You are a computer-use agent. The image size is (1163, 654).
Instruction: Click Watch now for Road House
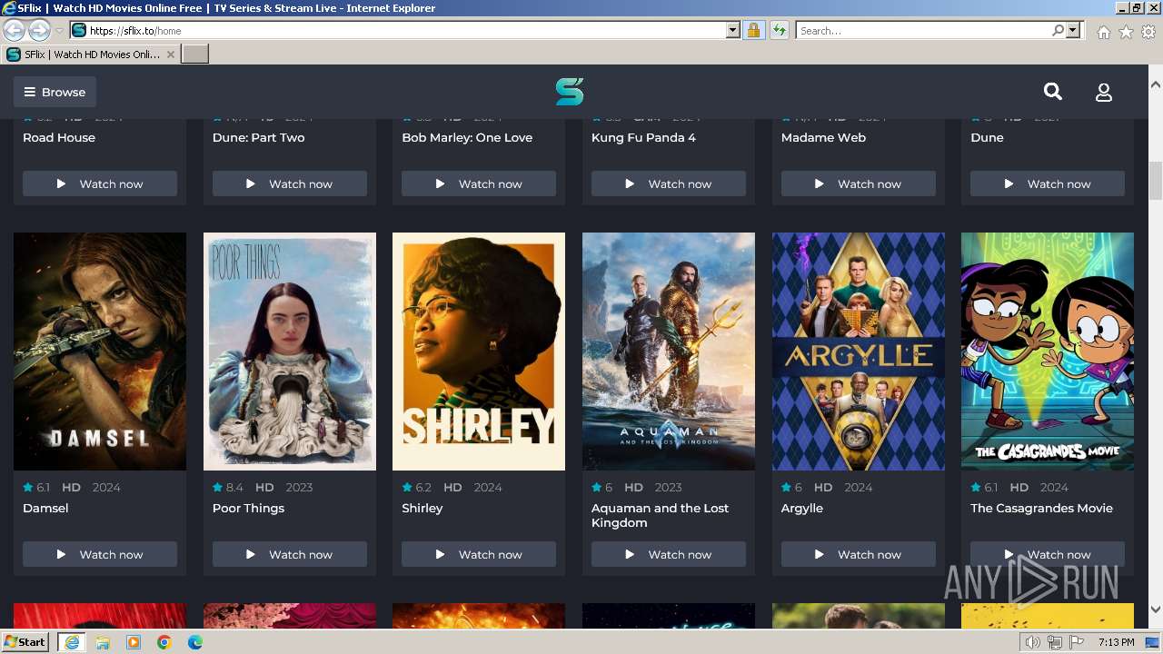(100, 183)
